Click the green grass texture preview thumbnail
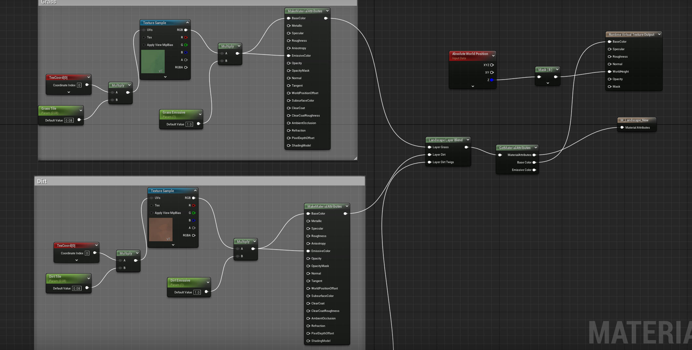Screen dimensions: 692x350 pyautogui.click(x=153, y=62)
